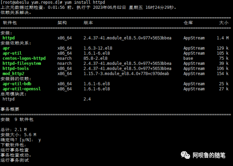The image size is (233, 166).
Task: Click httpd-filesystem package name
Action: [x=22, y=63]
